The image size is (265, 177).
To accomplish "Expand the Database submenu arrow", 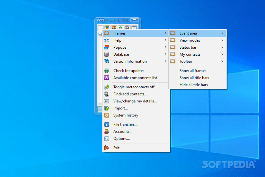I will [x=166, y=54].
